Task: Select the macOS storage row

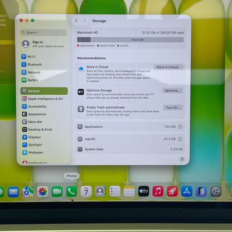Action: [130, 139]
